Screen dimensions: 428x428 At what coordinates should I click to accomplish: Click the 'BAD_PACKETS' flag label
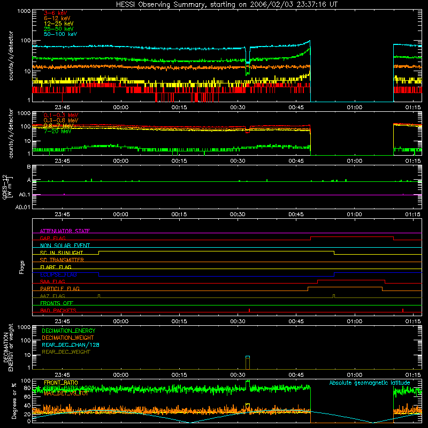pyautogui.click(x=58, y=310)
